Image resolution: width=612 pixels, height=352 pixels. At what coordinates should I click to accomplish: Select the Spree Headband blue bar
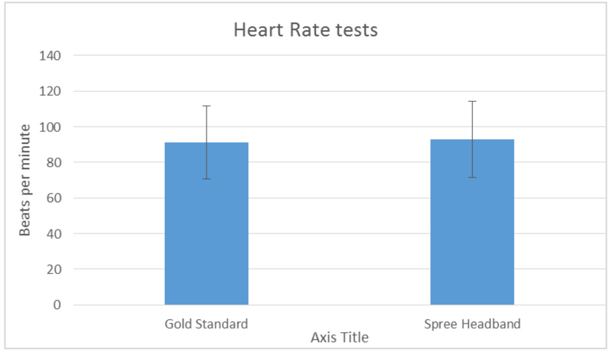pos(472,230)
